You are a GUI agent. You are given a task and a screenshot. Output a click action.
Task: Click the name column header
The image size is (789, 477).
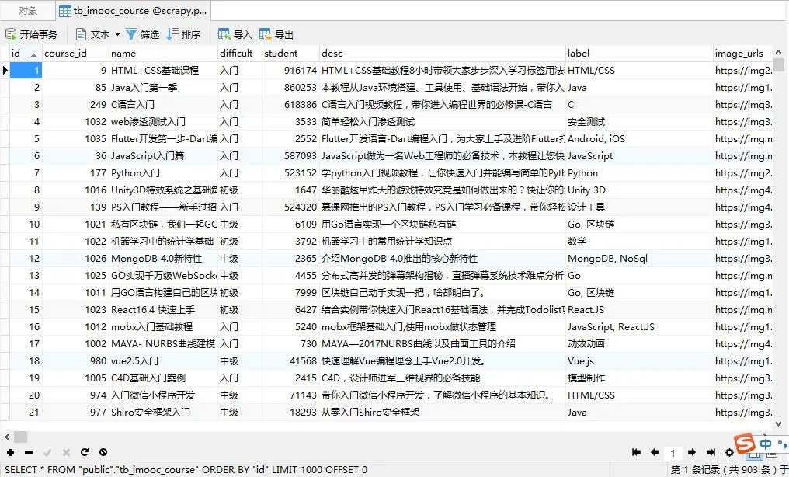[164, 54]
